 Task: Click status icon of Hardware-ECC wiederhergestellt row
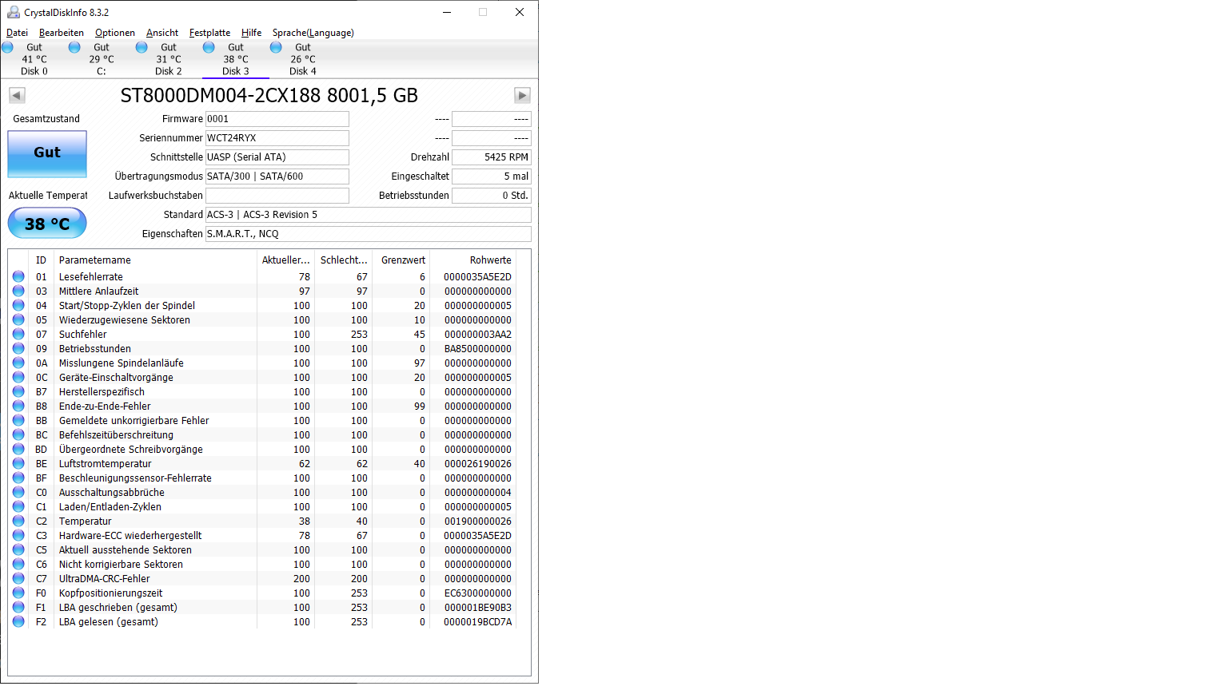18,535
